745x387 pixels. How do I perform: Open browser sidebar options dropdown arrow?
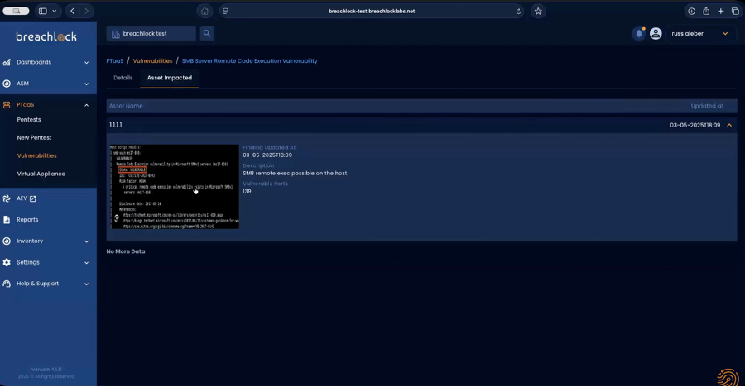click(54, 11)
